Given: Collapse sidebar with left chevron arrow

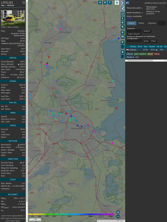Looking at the screenshot, I should [122, 9].
